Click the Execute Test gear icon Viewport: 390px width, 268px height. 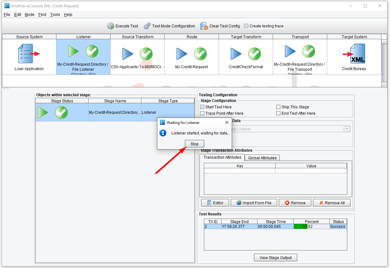point(111,26)
